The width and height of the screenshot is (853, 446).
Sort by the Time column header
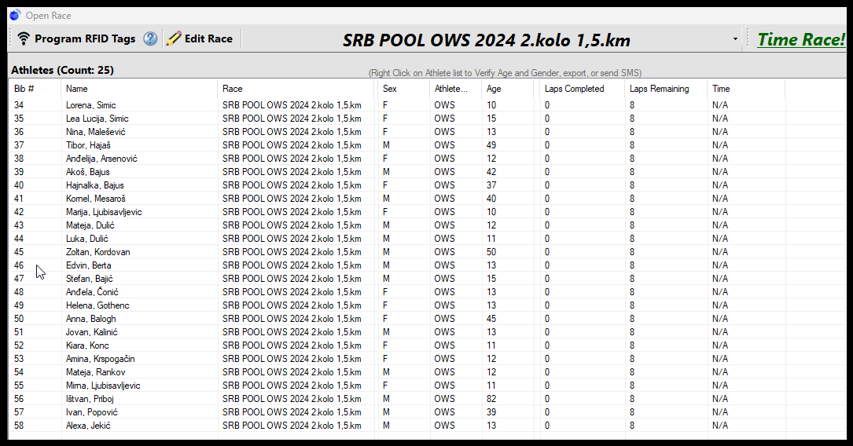click(721, 89)
